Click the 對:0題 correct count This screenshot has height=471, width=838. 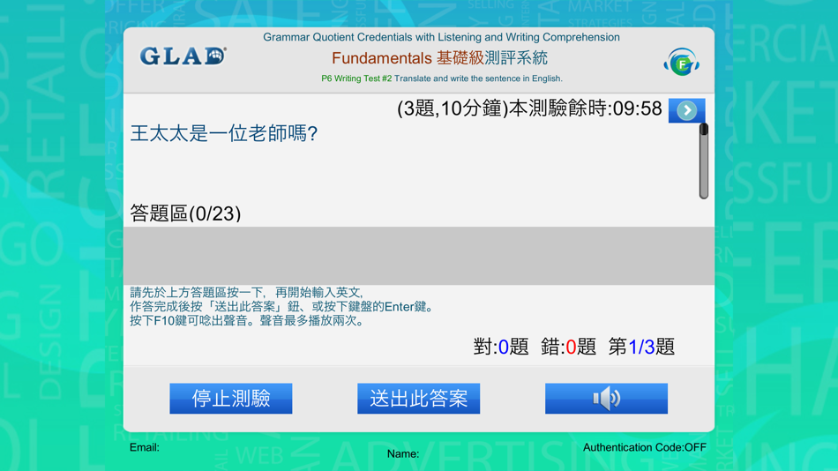pos(501,347)
